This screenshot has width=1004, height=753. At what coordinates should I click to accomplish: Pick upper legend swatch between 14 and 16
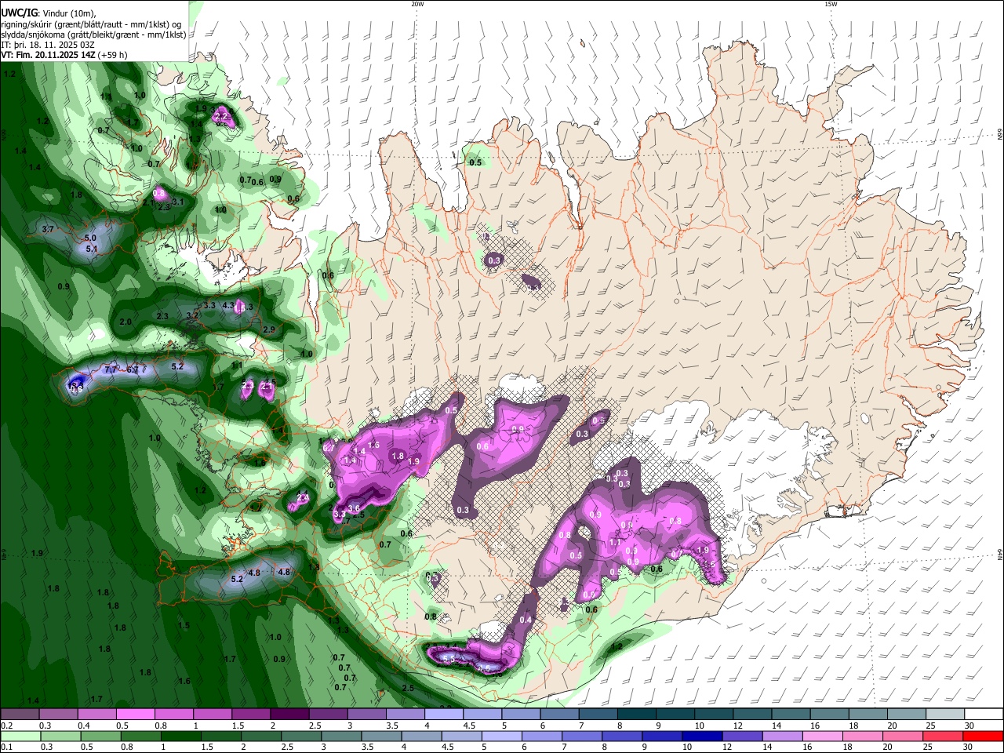(791, 715)
